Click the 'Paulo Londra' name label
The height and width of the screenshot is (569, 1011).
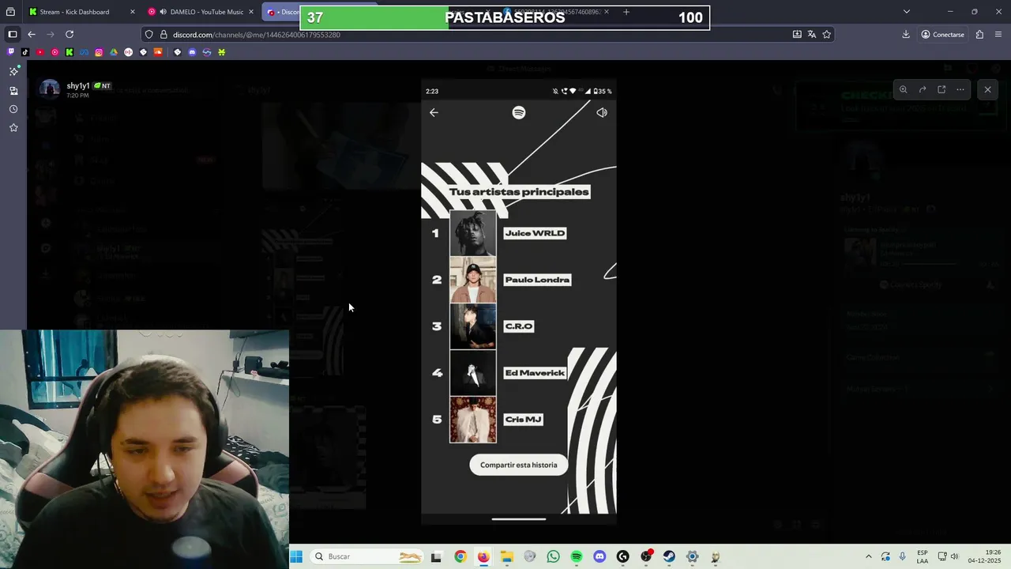(537, 280)
